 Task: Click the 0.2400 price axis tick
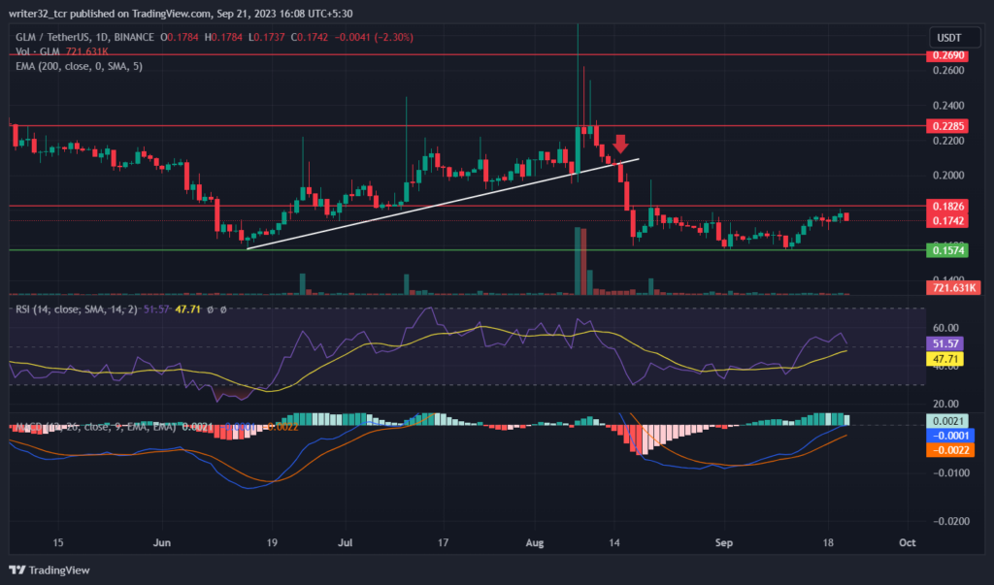[x=948, y=105]
